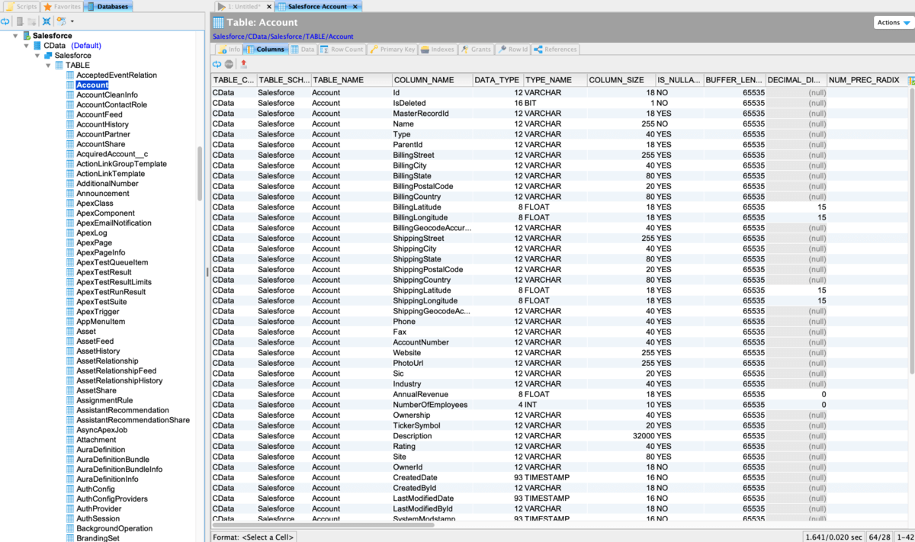Click the red export arrow icon
The width and height of the screenshot is (915, 542).
(x=243, y=65)
